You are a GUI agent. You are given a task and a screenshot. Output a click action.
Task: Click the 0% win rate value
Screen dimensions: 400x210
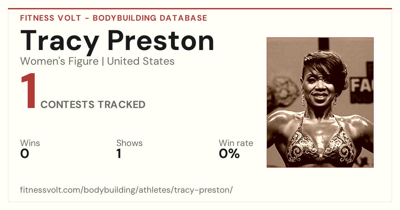click(x=229, y=154)
